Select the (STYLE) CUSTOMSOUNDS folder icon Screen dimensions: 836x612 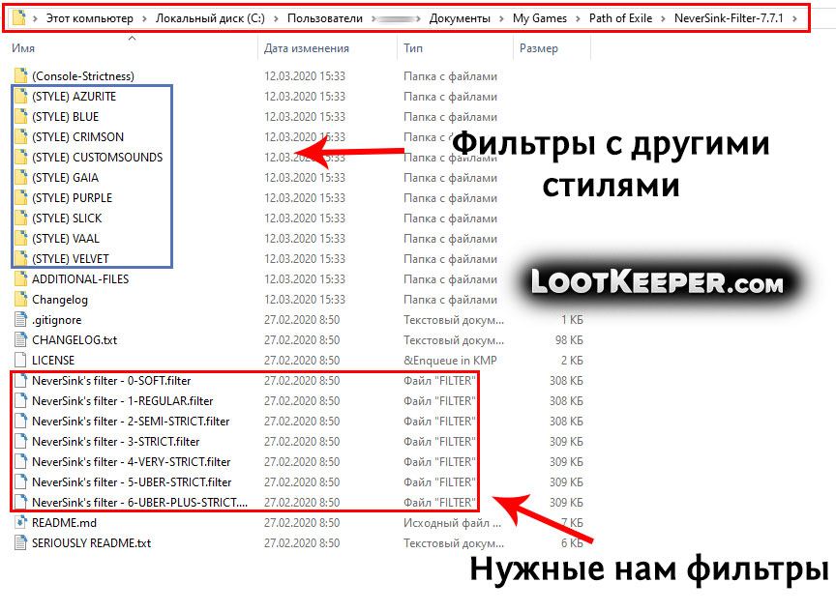pos(20,157)
